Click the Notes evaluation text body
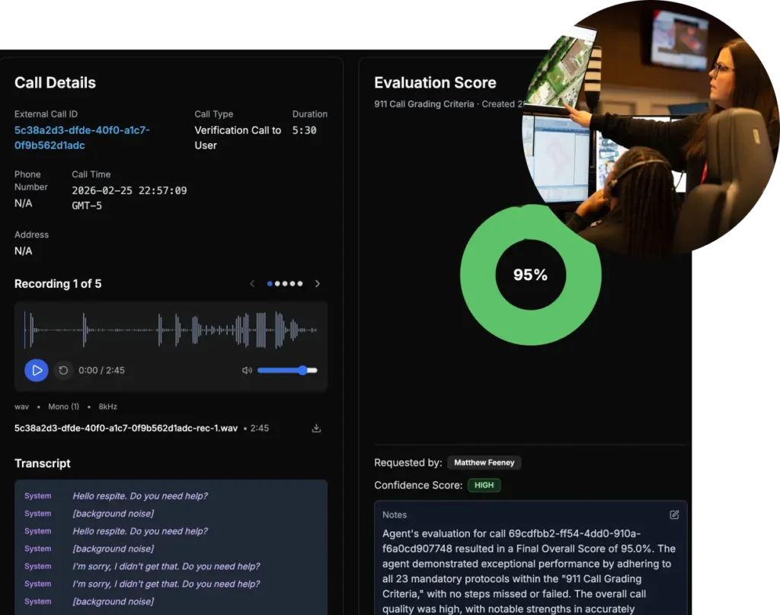This screenshot has height=615, width=780. (529, 572)
